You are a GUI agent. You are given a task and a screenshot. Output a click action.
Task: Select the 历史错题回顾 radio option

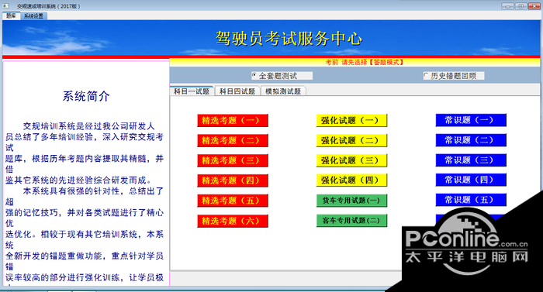(454, 76)
